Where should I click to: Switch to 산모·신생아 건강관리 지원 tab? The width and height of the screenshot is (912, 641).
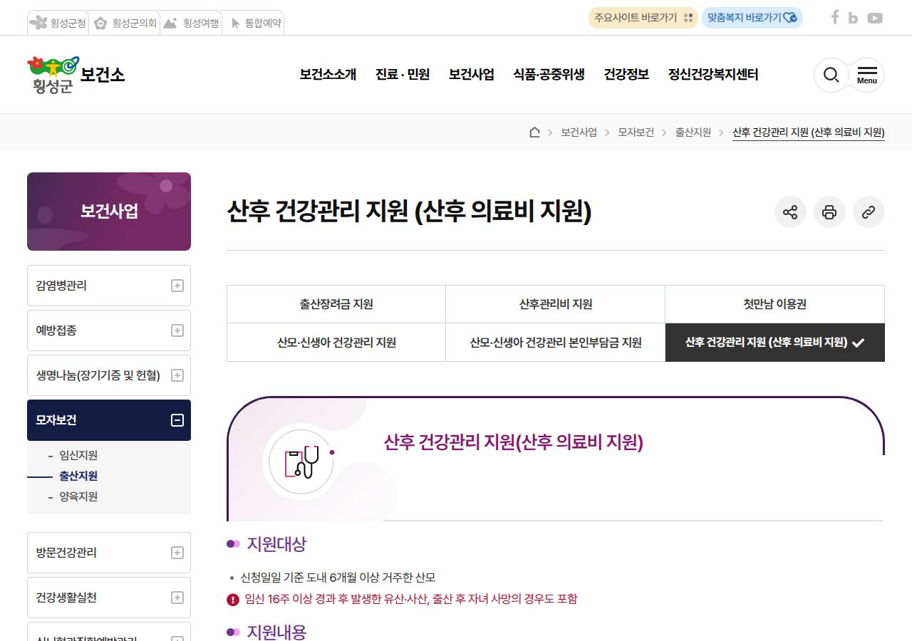[x=336, y=343]
